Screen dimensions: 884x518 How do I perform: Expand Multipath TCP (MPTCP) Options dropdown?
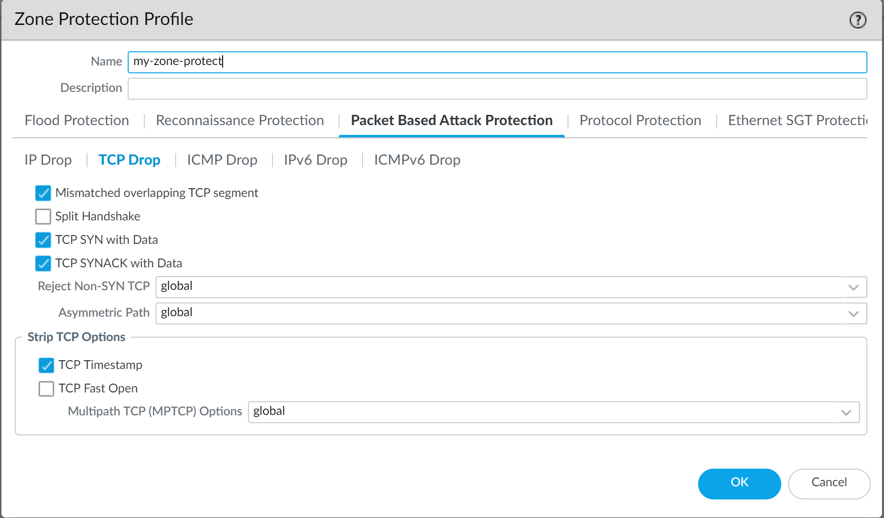(846, 412)
